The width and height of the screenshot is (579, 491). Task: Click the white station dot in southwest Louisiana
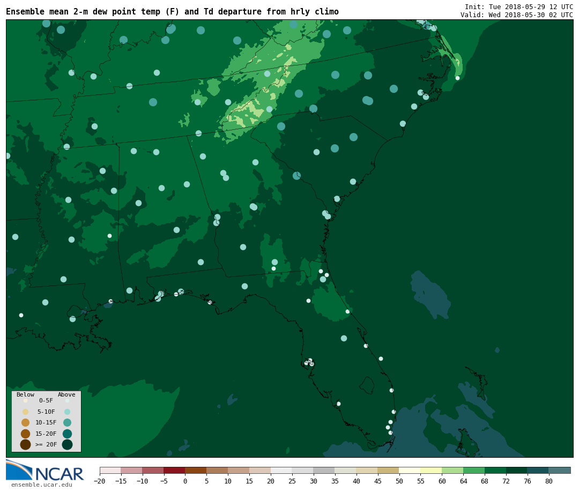(x=21, y=316)
